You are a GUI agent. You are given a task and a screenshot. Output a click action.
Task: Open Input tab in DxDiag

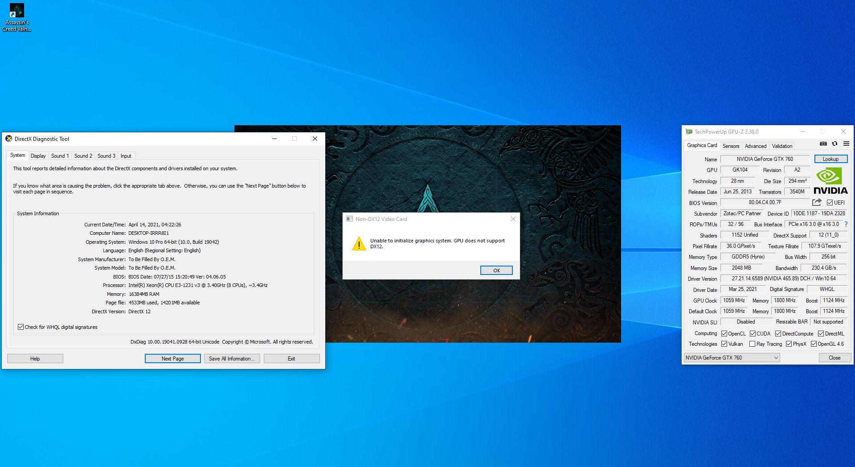(x=126, y=156)
